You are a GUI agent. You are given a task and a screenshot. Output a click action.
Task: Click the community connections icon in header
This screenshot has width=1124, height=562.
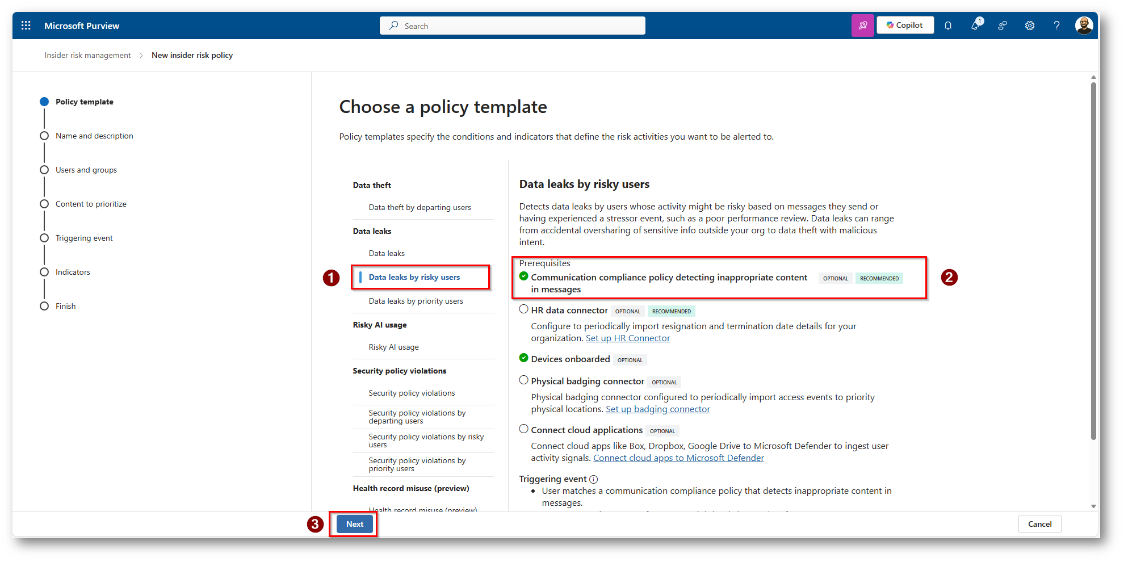[1003, 26]
